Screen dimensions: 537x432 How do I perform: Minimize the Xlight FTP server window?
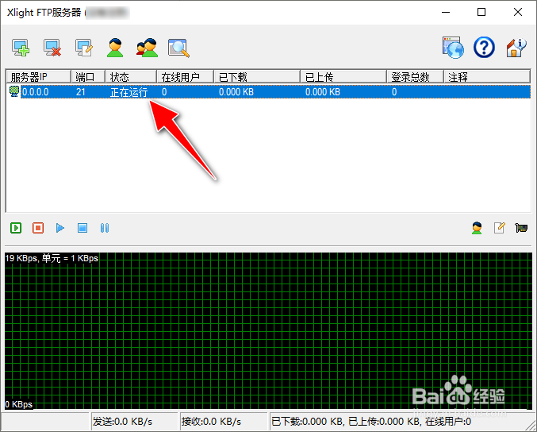point(446,13)
